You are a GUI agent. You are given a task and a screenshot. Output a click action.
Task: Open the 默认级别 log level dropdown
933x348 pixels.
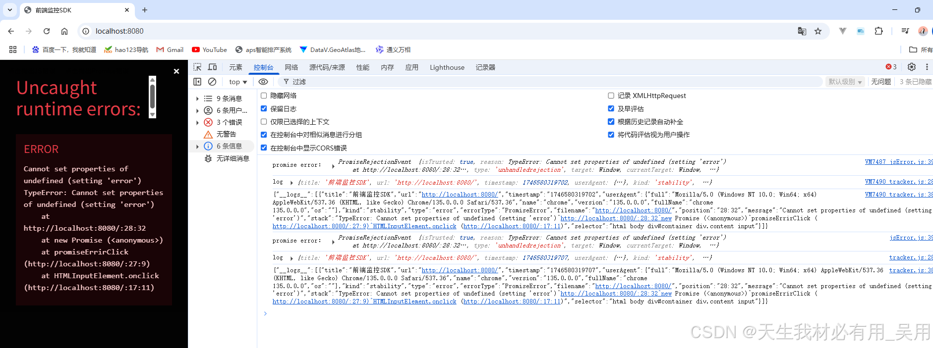coord(845,82)
